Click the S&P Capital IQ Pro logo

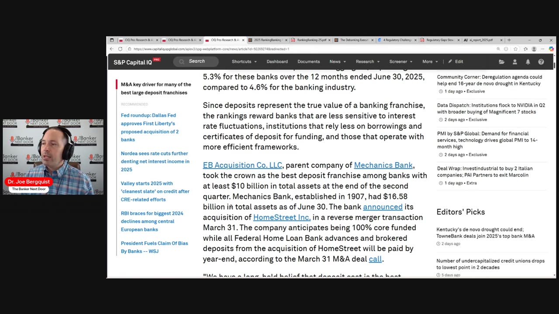point(137,62)
